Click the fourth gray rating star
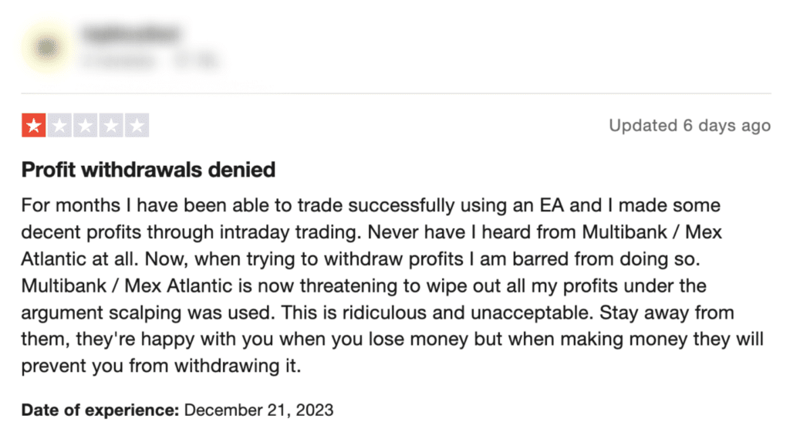This screenshot has height=429, width=790. (x=111, y=125)
